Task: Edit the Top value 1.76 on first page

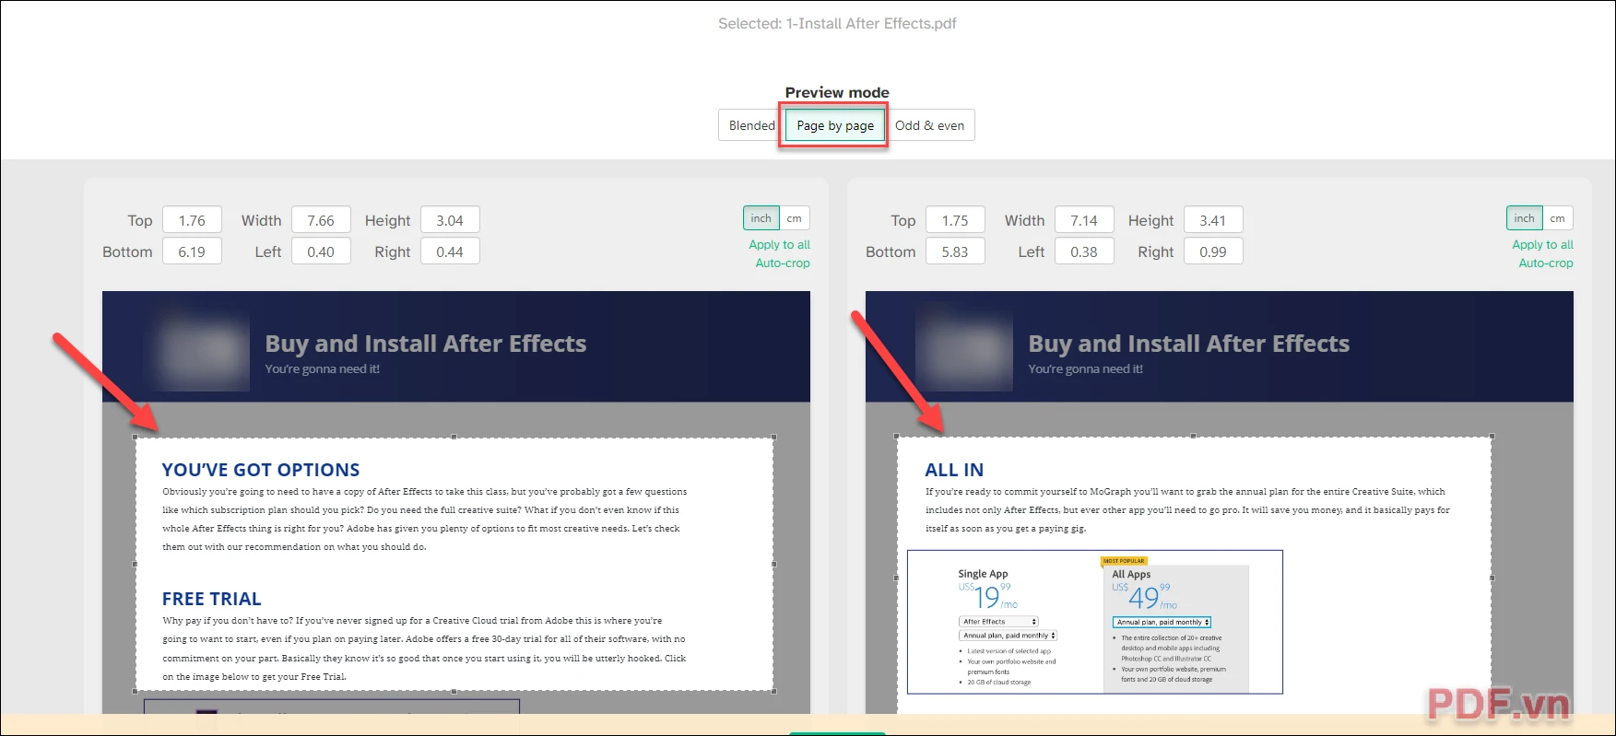Action: coord(192,220)
